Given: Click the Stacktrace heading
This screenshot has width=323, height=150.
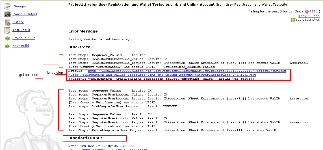Looking at the screenshot, I should pyautogui.click(x=79, y=47).
